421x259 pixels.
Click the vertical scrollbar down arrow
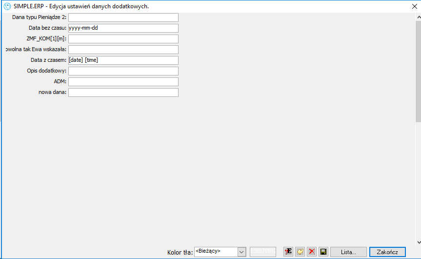tap(419, 242)
